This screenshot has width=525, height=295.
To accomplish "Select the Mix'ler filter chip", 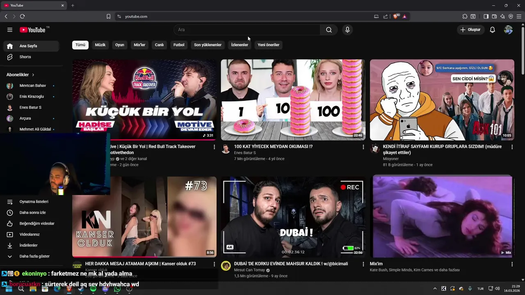I will pyautogui.click(x=139, y=45).
